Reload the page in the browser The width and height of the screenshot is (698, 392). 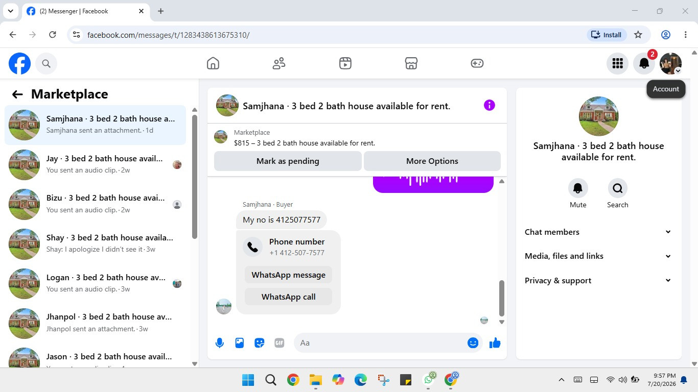[x=52, y=35]
